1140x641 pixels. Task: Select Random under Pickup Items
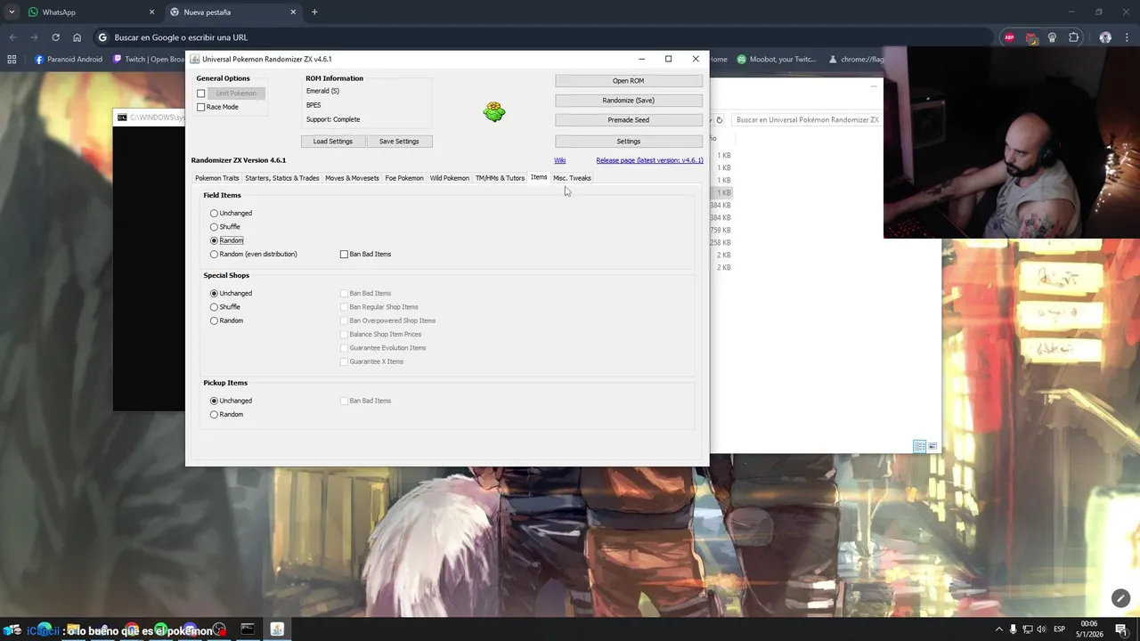pyautogui.click(x=227, y=415)
